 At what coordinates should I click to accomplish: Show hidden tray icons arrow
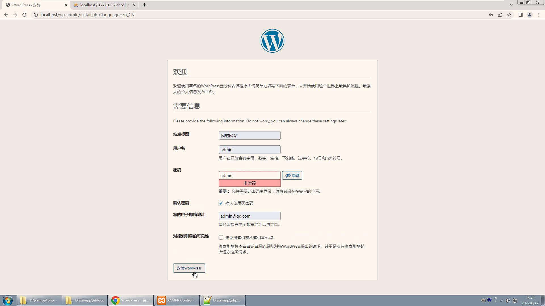point(501,301)
